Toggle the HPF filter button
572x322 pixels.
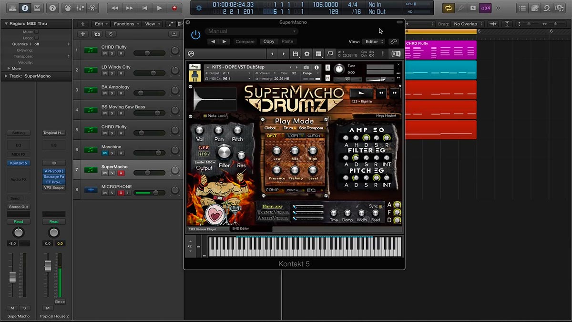pos(204,154)
